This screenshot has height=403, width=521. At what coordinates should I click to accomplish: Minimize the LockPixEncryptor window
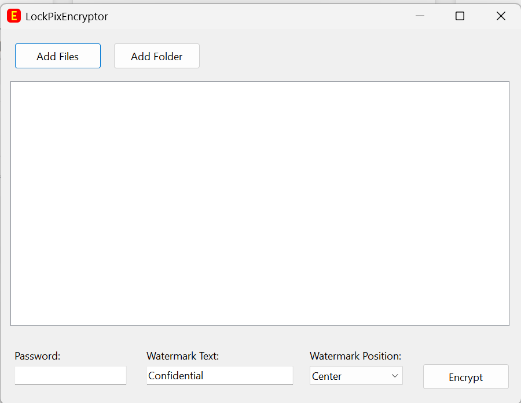point(419,16)
